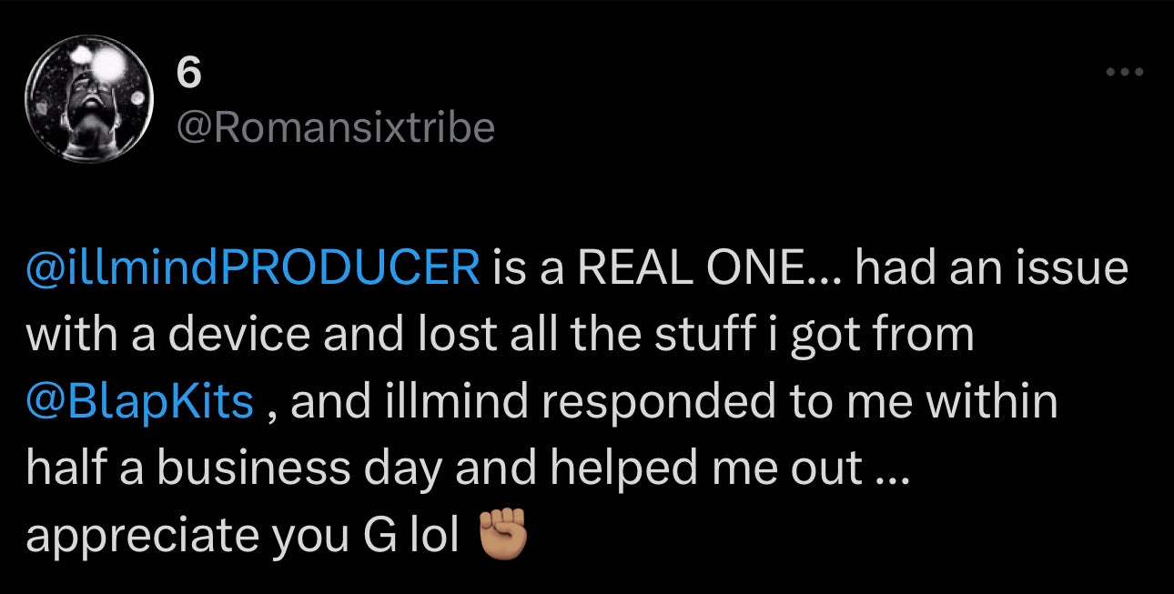Click the words "helped me out"
The height and width of the screenshot is (594, 1174).
pyautogui.click(x=693, y=469)
